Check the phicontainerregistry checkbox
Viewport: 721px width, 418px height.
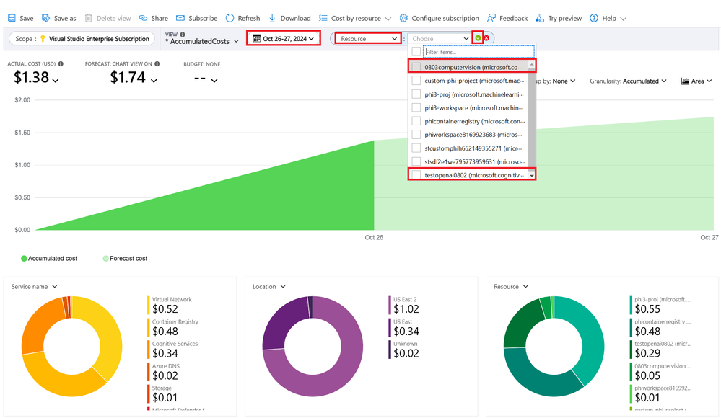click(x=416, y=121)
